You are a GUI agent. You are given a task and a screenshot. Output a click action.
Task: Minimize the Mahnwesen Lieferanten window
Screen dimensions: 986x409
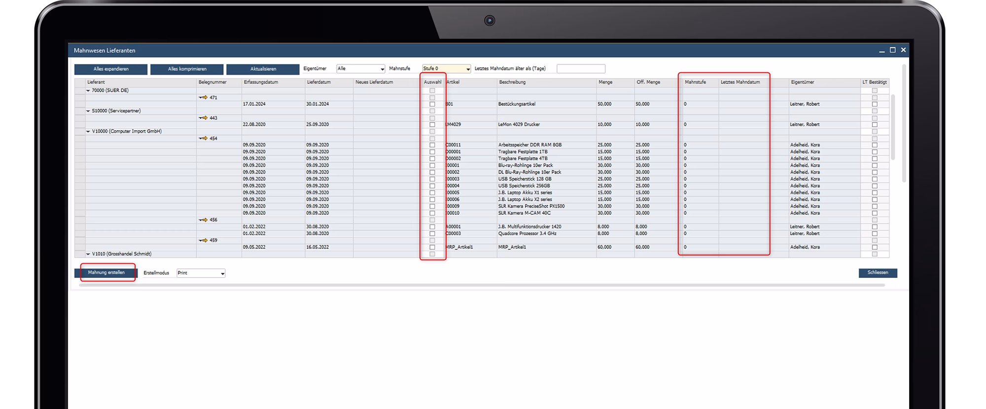coord(881,51)
